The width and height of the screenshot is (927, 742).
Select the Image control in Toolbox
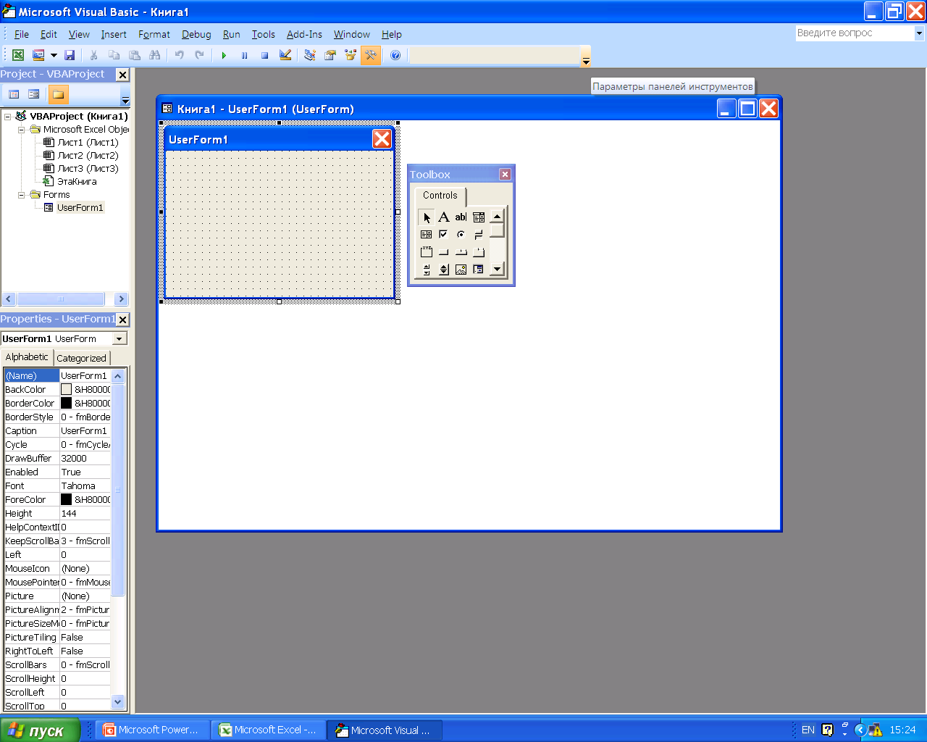point(461,270)
